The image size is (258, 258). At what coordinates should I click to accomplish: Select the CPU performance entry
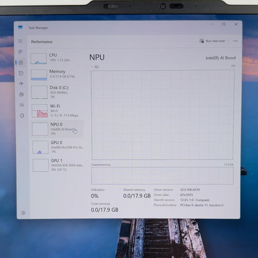(x=56, y=58)
